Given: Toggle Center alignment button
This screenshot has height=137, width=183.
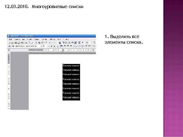Looking at the screenshot, I should coord(65,46).
